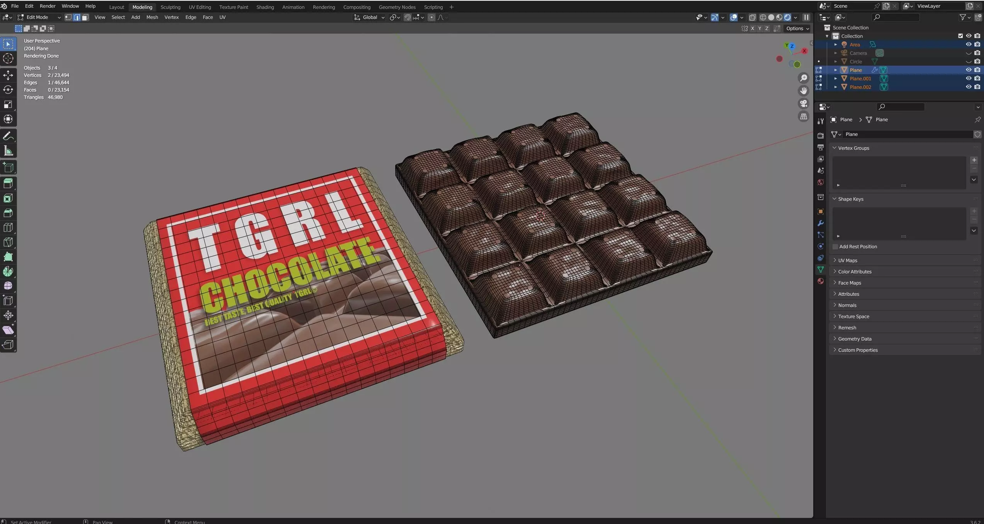Screen dimensions: 984x524
Task: Click the X axis on navigation gizmo
Action: pos(804,51)
